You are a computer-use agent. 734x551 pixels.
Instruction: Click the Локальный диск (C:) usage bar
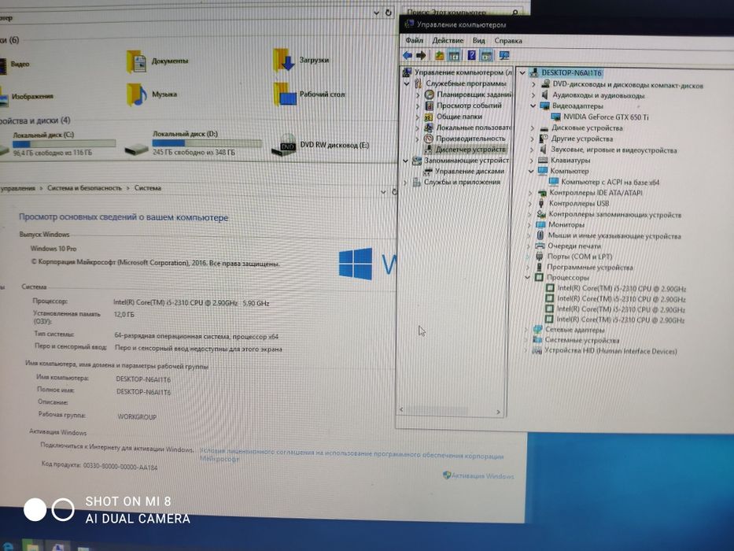click(65, 144)
